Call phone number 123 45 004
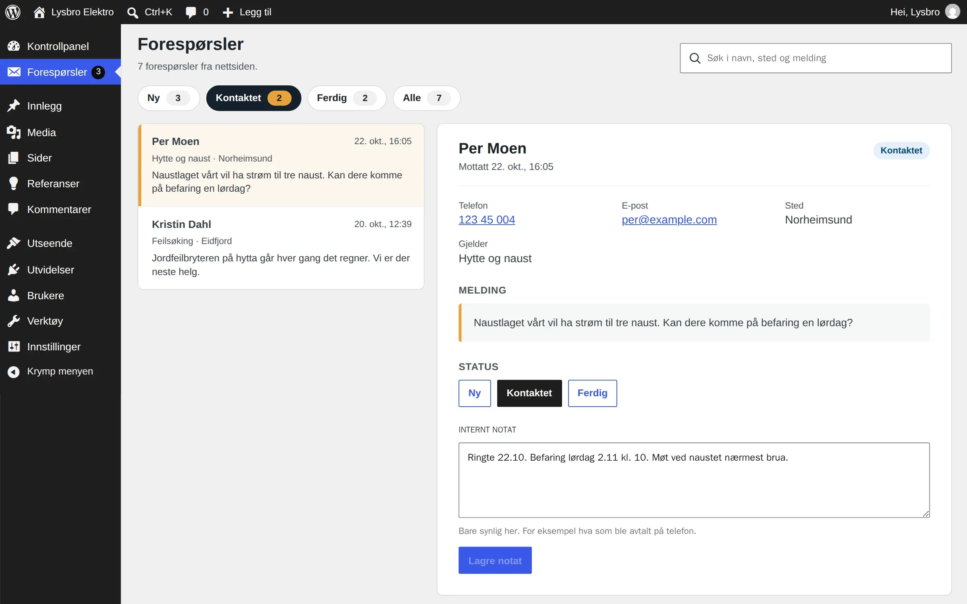Image resolution: width=967 pixels, height=604 pixels. click(x=487, y=220)
